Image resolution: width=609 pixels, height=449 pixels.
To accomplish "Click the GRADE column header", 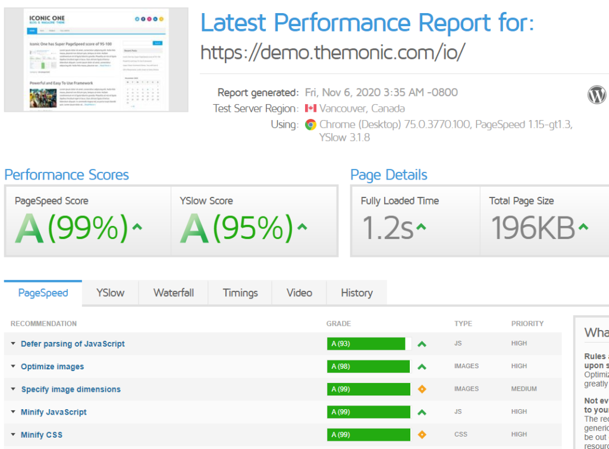I will click(x=338, y=324).
